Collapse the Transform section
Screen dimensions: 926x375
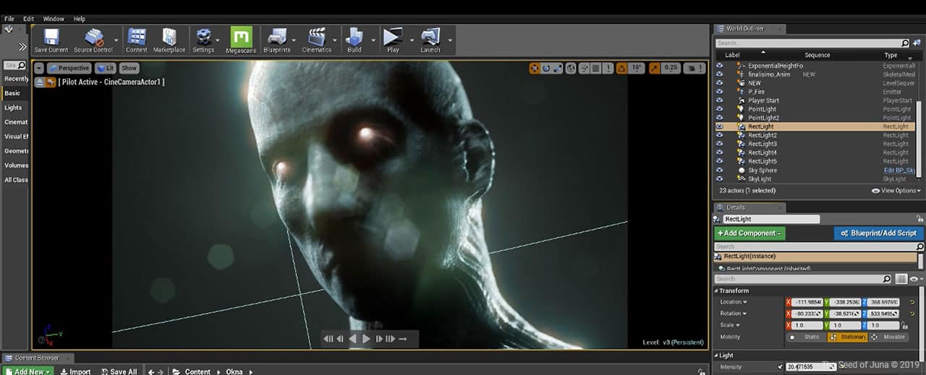[x=716, y=290]
